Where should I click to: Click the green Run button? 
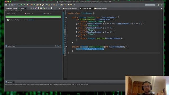[21, 5]
